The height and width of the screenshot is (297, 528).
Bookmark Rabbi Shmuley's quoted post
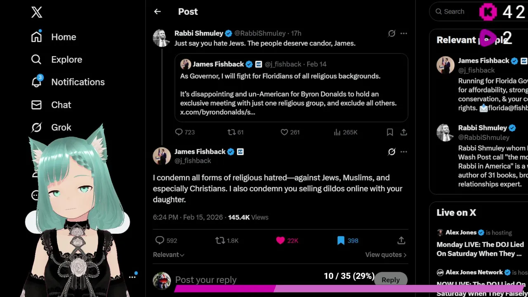[x=390, y=132]
